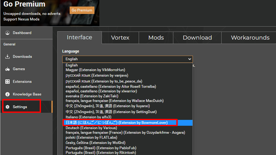Viewport: 276px width, 155px height.
Task: Click the Dashboard gauge icon
Action: pyautogui.click(x=7, y=33)
